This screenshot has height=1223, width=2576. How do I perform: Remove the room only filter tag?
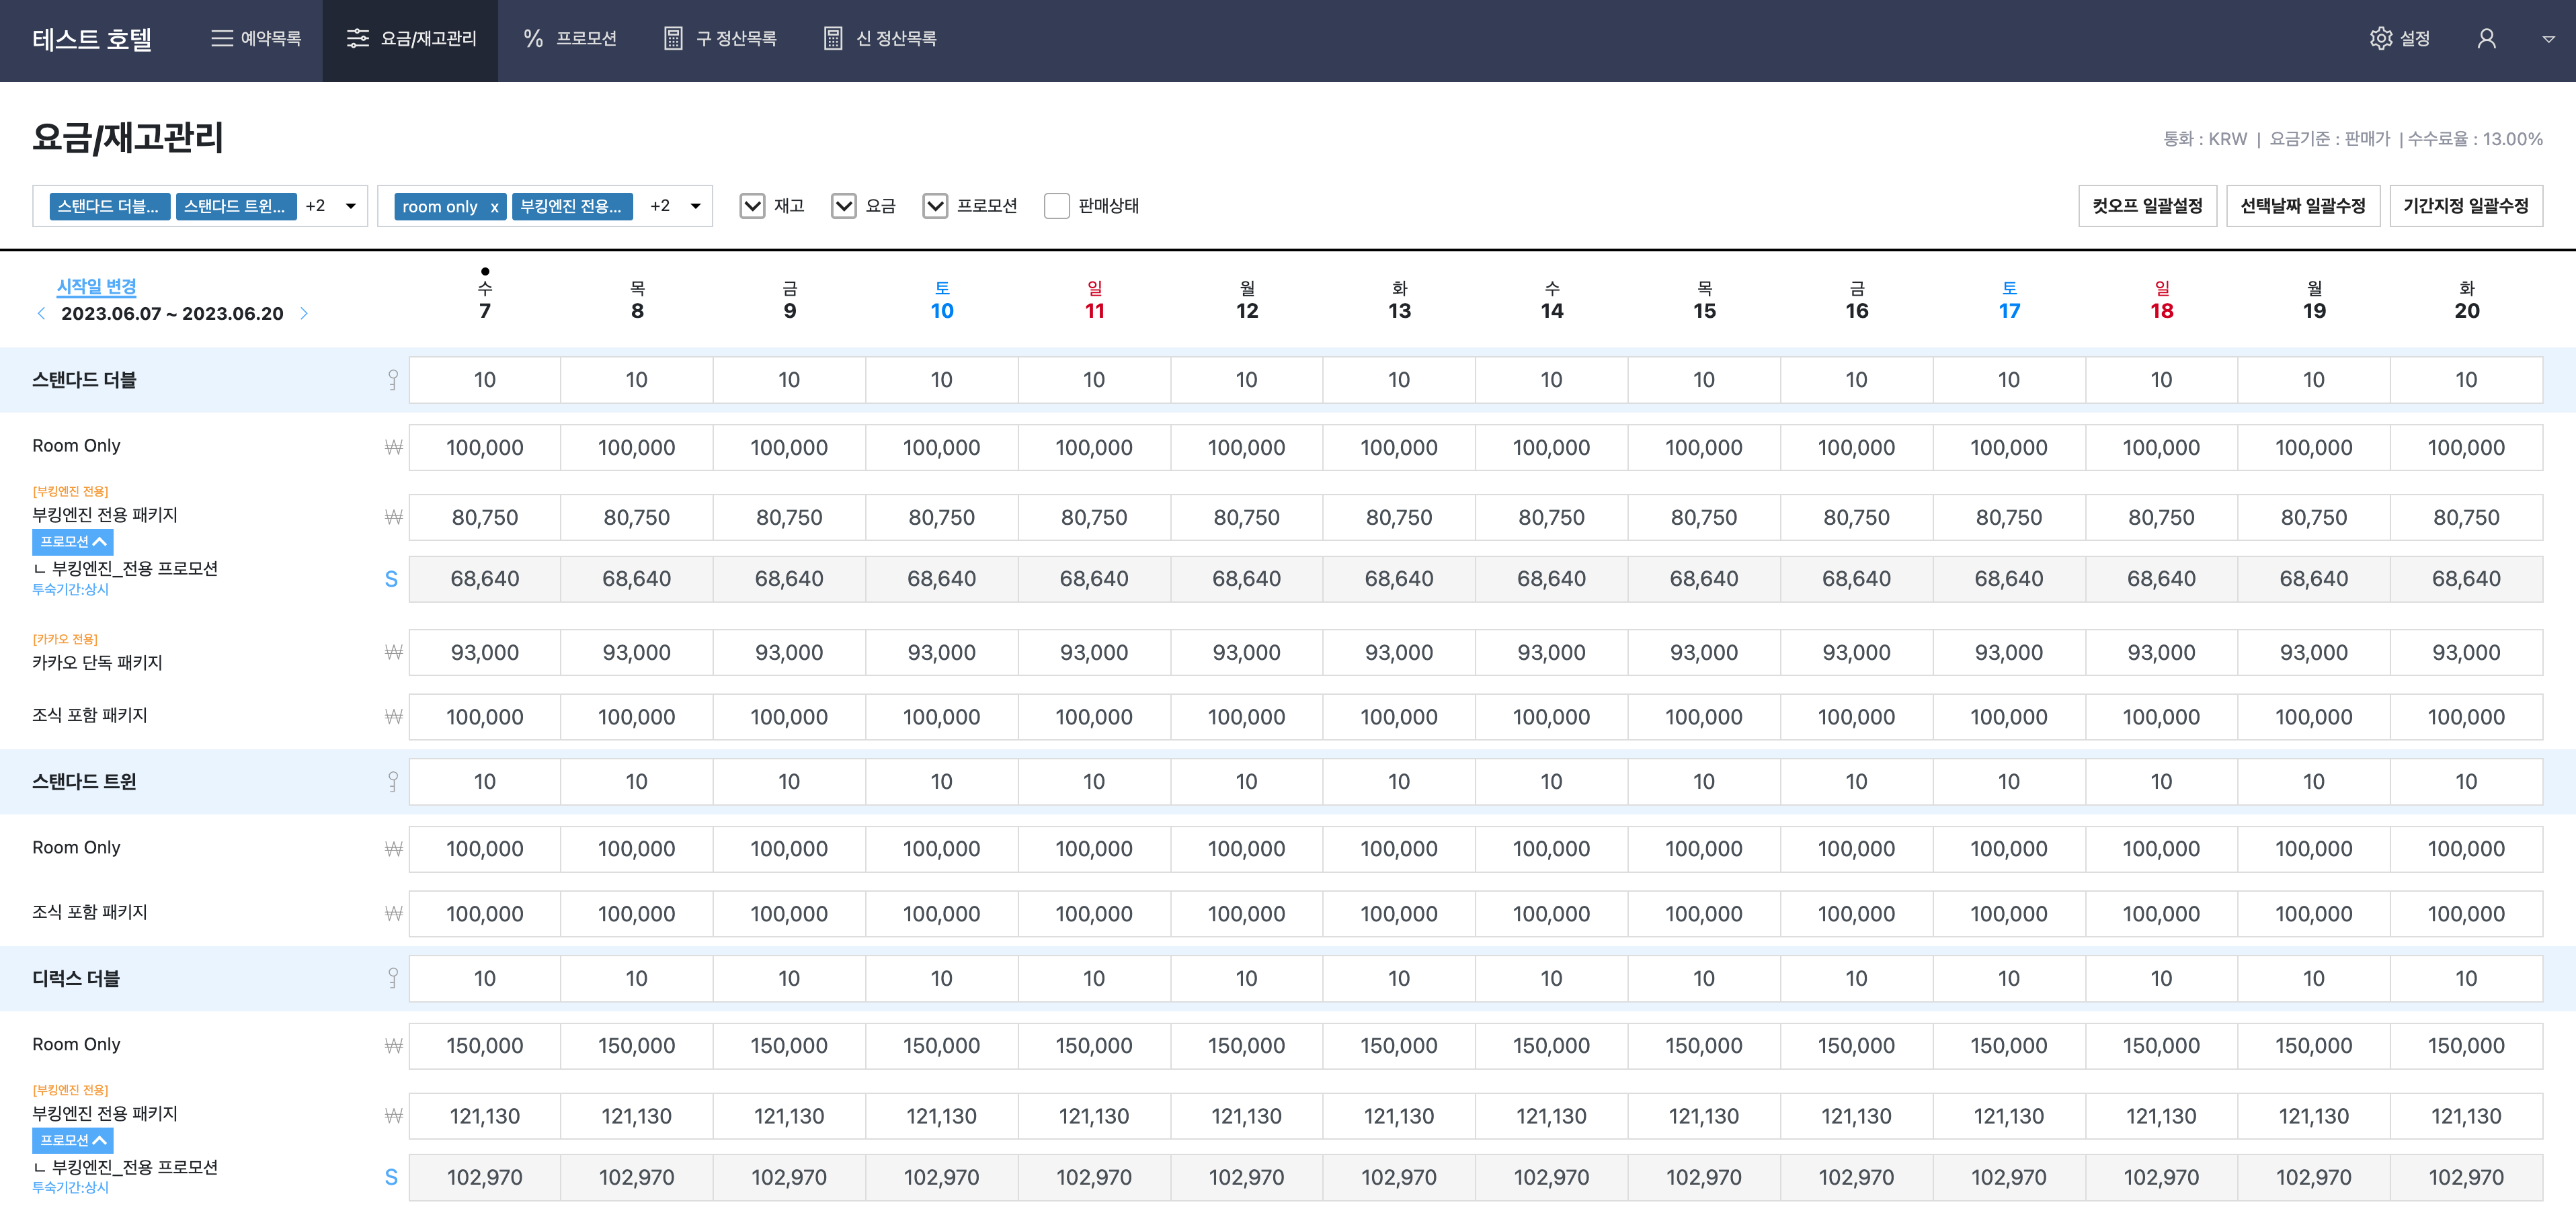(494, 207)
